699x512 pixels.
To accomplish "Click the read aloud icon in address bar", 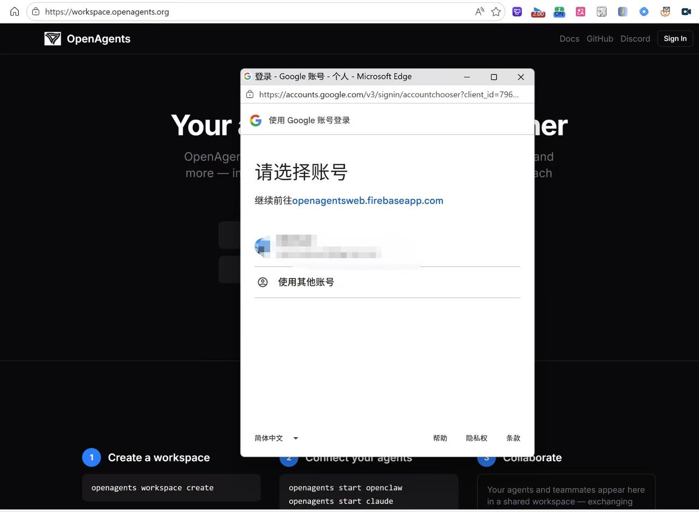I will (479, 11).
